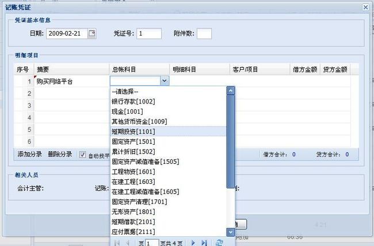The image size is (374, 246).
Task: Click the previous-page pager arrow
Action: click(x=128, y=243)
